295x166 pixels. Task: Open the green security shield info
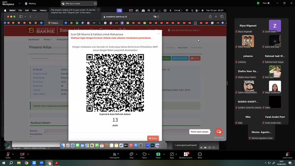click(x=258, y=3)
